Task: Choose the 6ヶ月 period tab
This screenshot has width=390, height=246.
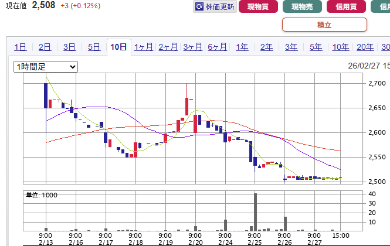Action: 218,47
